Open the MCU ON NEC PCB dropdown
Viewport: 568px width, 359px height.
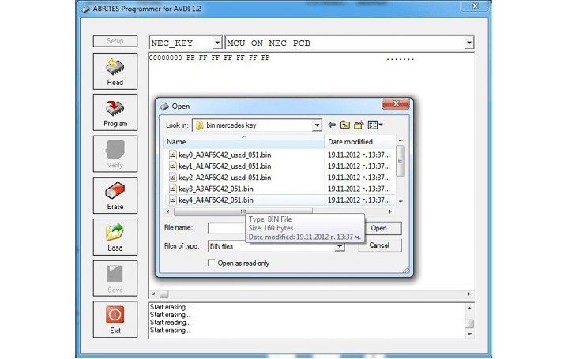[468, 43]
